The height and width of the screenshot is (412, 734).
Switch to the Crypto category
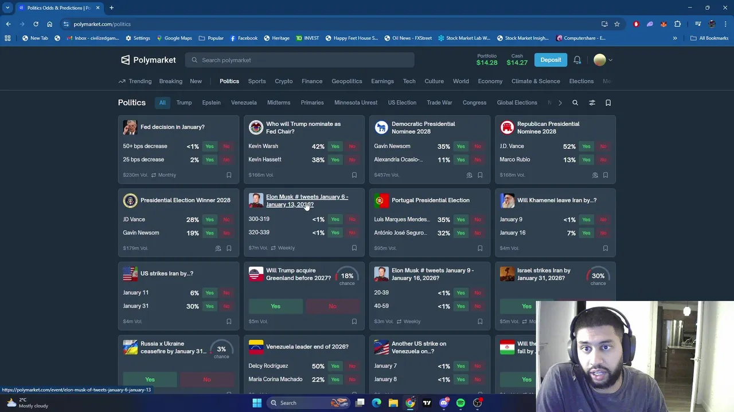click(284, 81)
